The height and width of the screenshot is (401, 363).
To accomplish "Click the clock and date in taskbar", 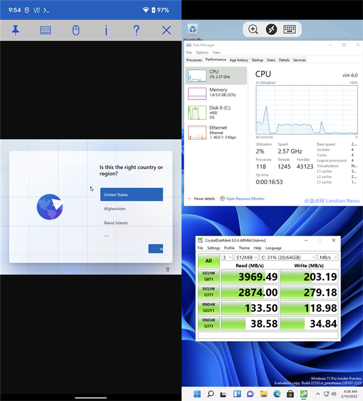I will click(x=350, y=394).
